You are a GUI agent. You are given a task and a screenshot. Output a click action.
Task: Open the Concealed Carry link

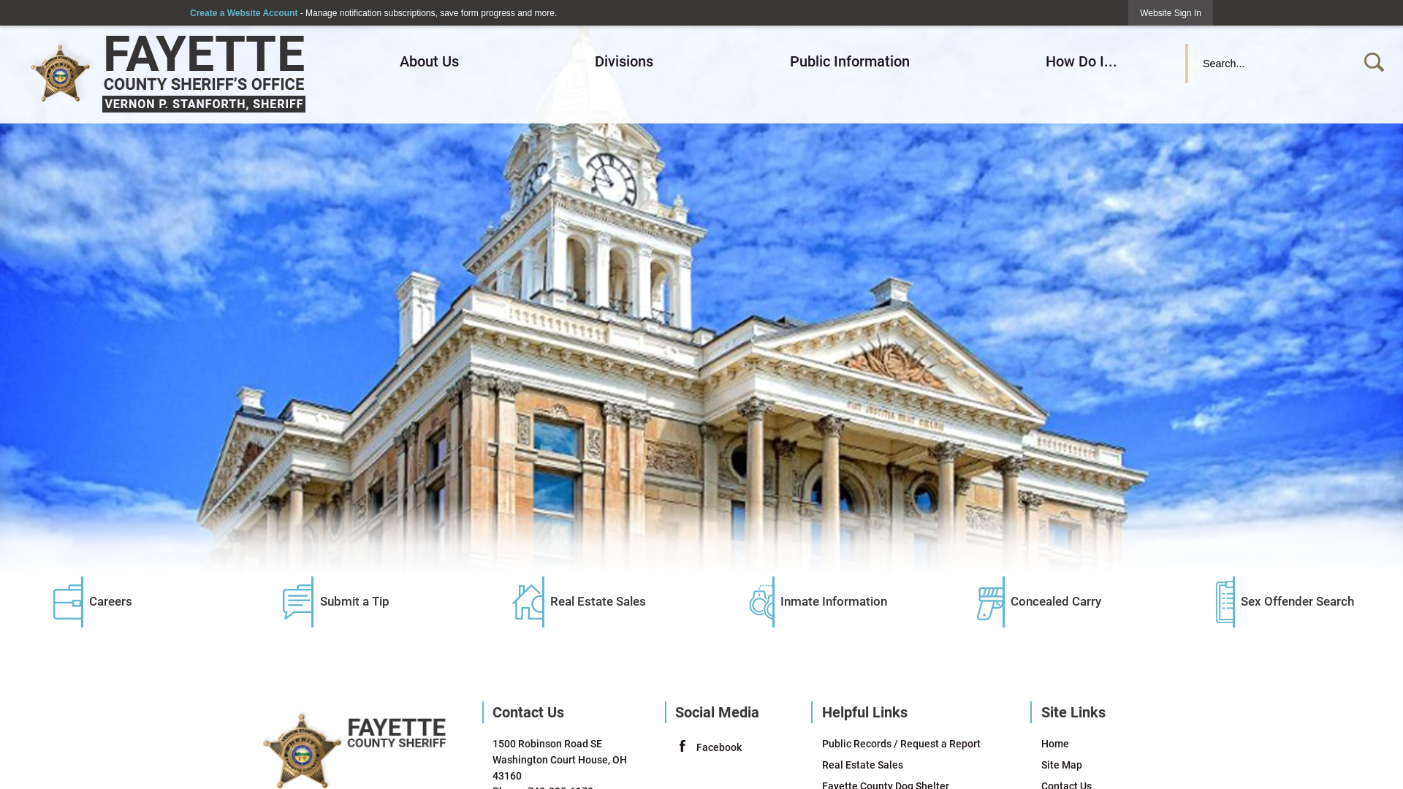[x=1056, y=601]
